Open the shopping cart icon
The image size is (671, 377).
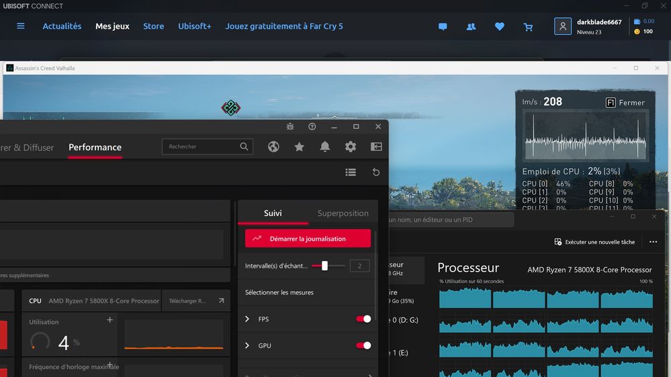pyautogui.click(x=528, y=27)
